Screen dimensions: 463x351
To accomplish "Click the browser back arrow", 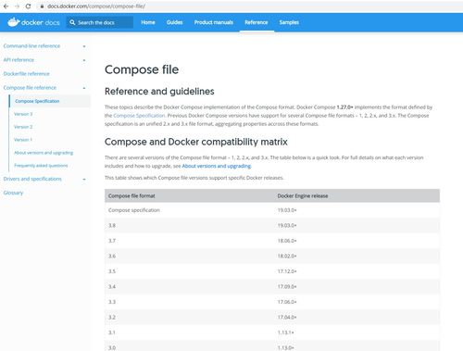I will click(6, 6).
